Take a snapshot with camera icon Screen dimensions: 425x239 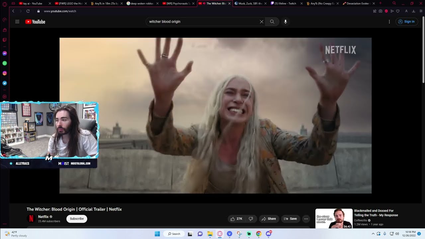(381, 11)
